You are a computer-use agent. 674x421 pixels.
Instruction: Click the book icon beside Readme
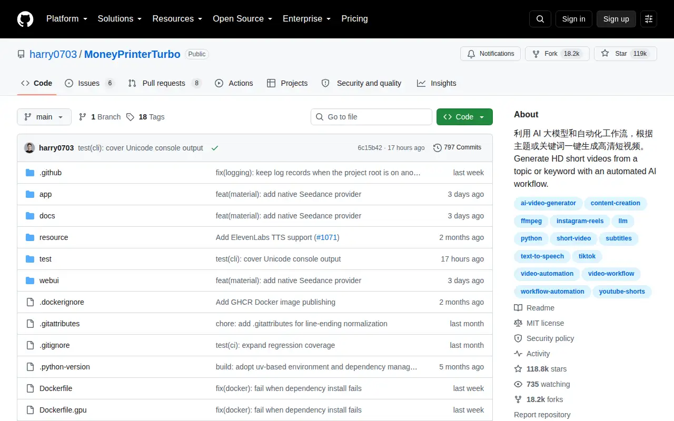(518, 308)
